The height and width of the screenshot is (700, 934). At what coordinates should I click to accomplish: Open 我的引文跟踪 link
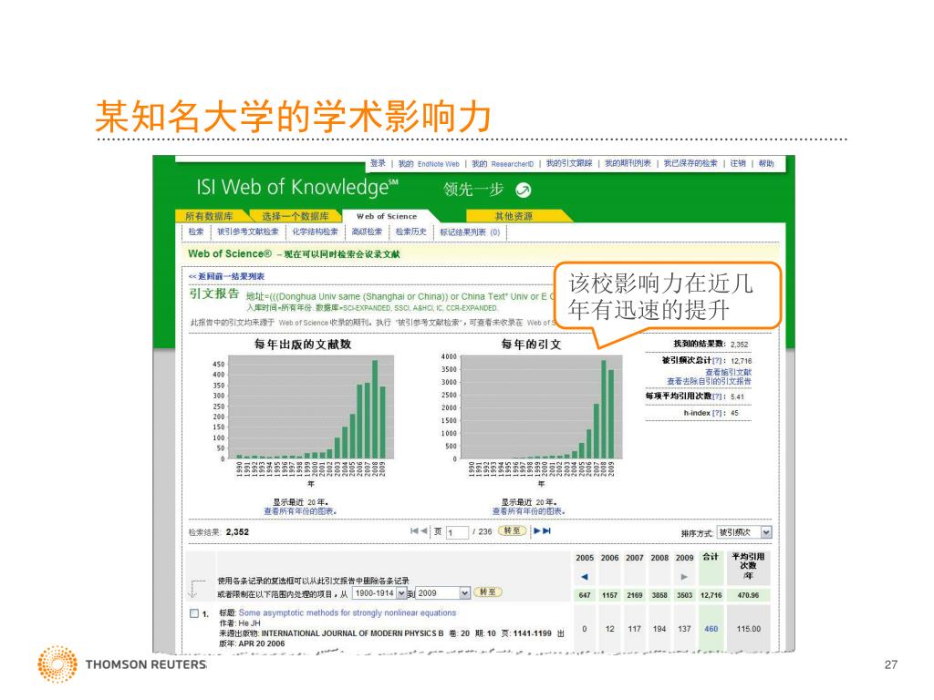coord(569,163)
